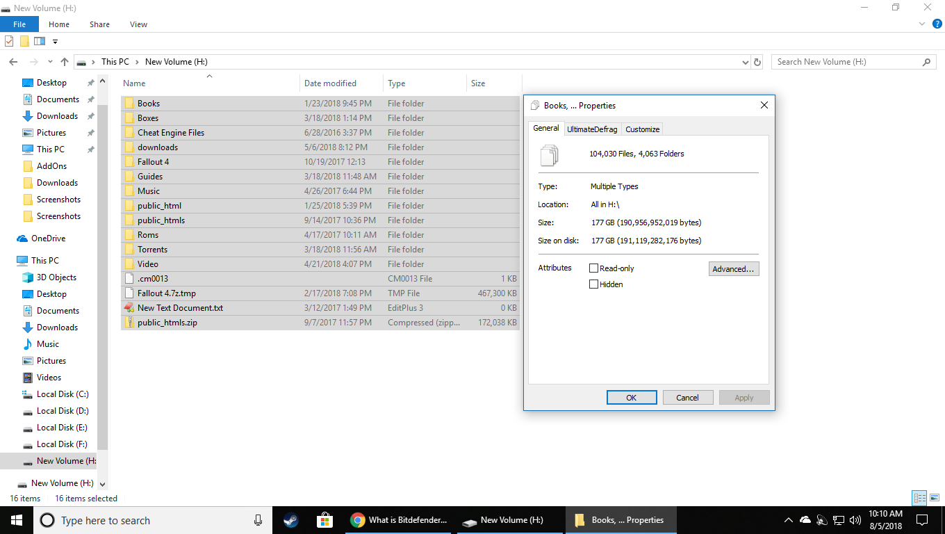The height and width of the screenshot is (534, 945).
Task: Select the 'Guides' folder name
Action: click(150, 177)
